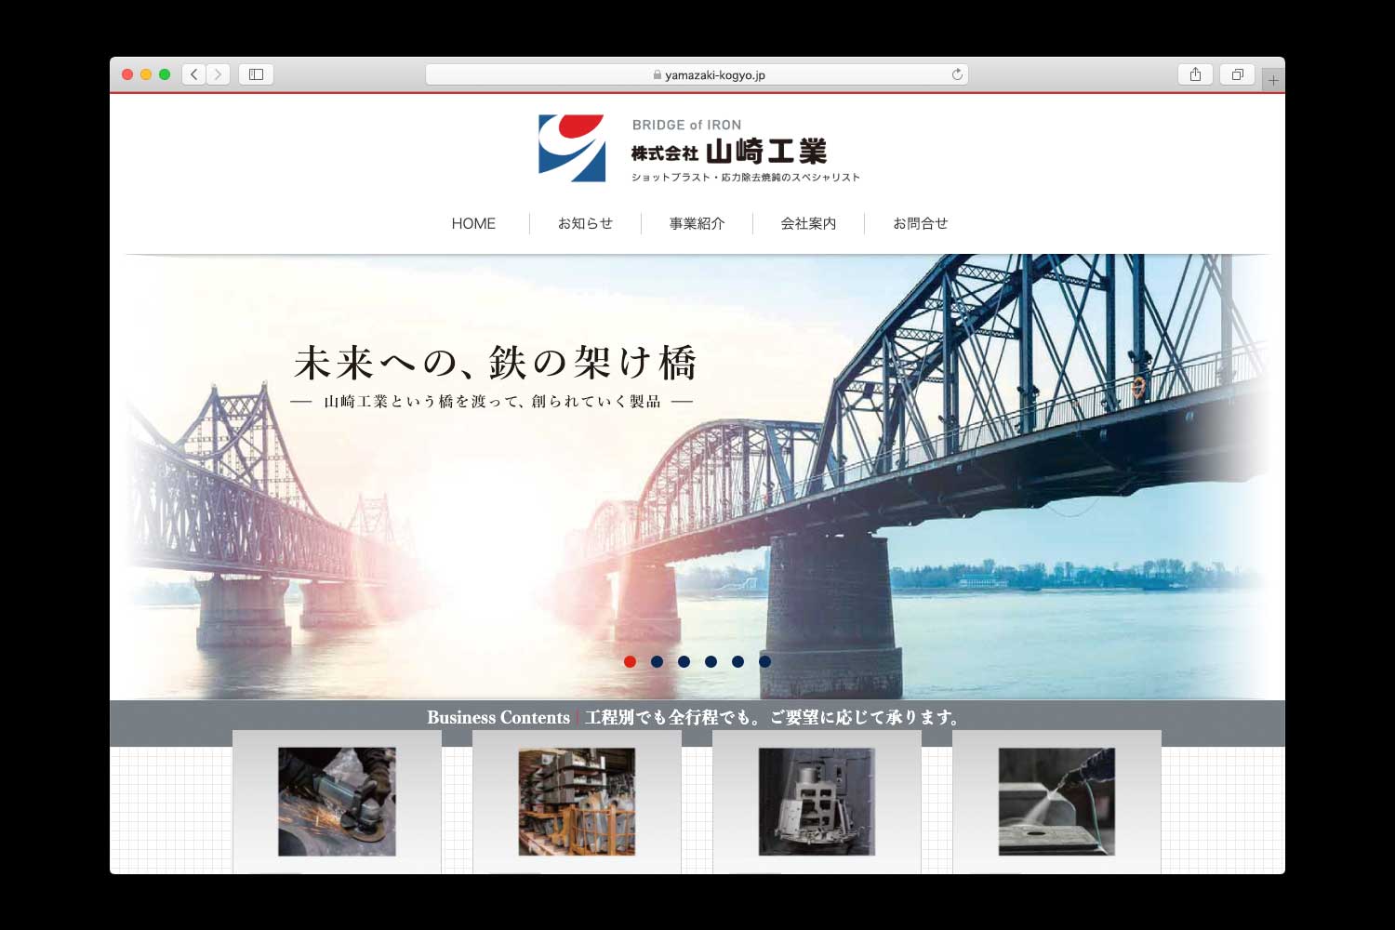
Task: Select the last carousel dot
Action: (764, 661)
